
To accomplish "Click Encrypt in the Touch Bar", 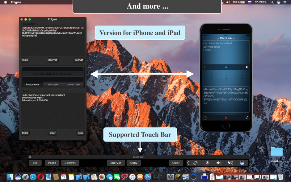I will [x=116, y=163].
